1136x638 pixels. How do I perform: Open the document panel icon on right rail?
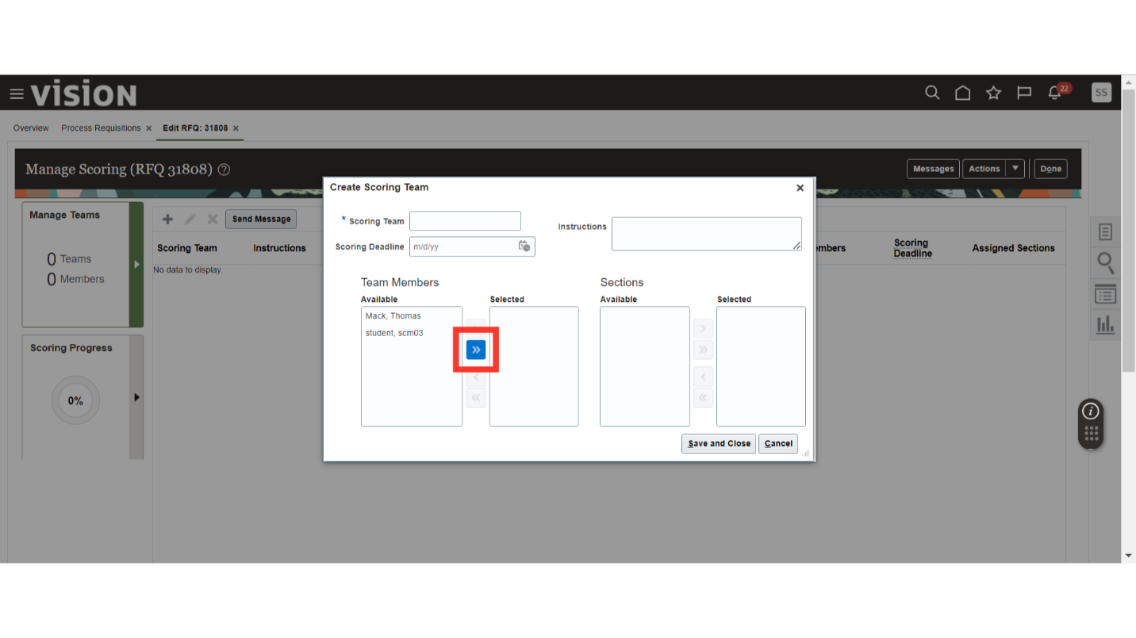[1106, 232]
